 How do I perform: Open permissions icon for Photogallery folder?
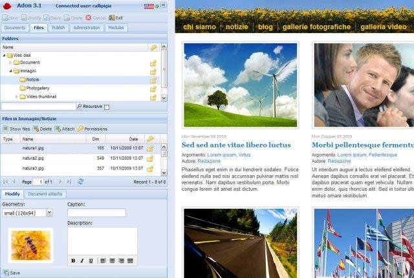[153, 89]
